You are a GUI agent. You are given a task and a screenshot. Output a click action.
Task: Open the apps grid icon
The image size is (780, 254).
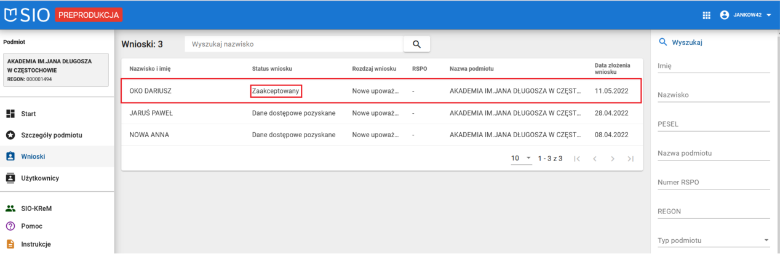click(706, 15)
